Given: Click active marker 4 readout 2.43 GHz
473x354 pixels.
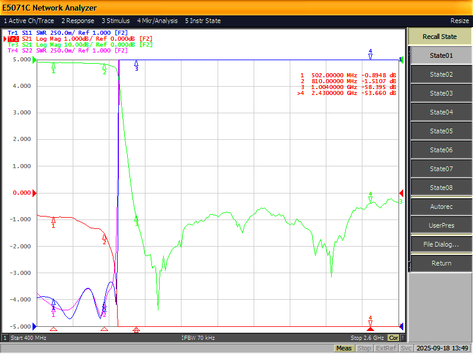Looking at the screenshot, I should click(346, 93).
